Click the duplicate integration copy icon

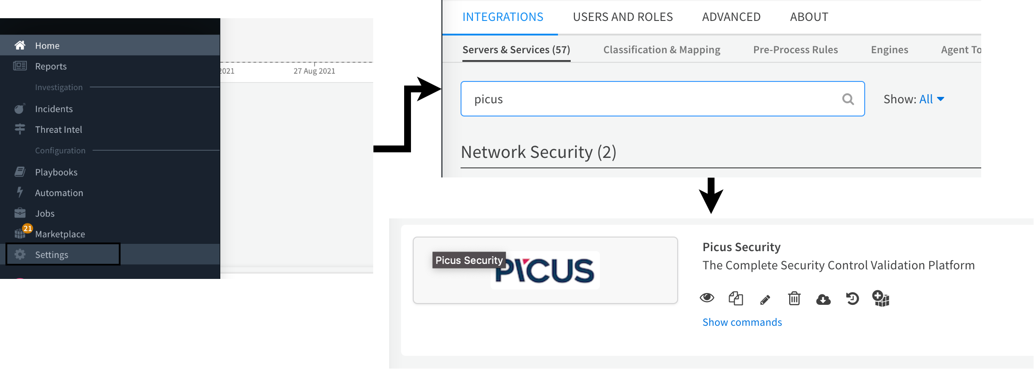tap(736, 298)
